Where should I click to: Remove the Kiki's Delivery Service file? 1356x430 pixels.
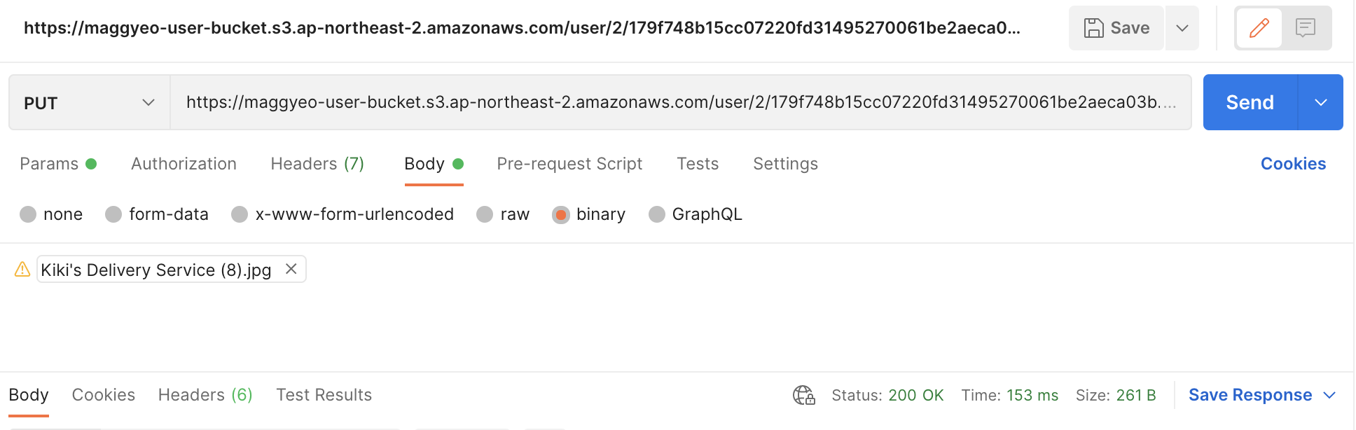pyautogui.click(x=291, y=269)
